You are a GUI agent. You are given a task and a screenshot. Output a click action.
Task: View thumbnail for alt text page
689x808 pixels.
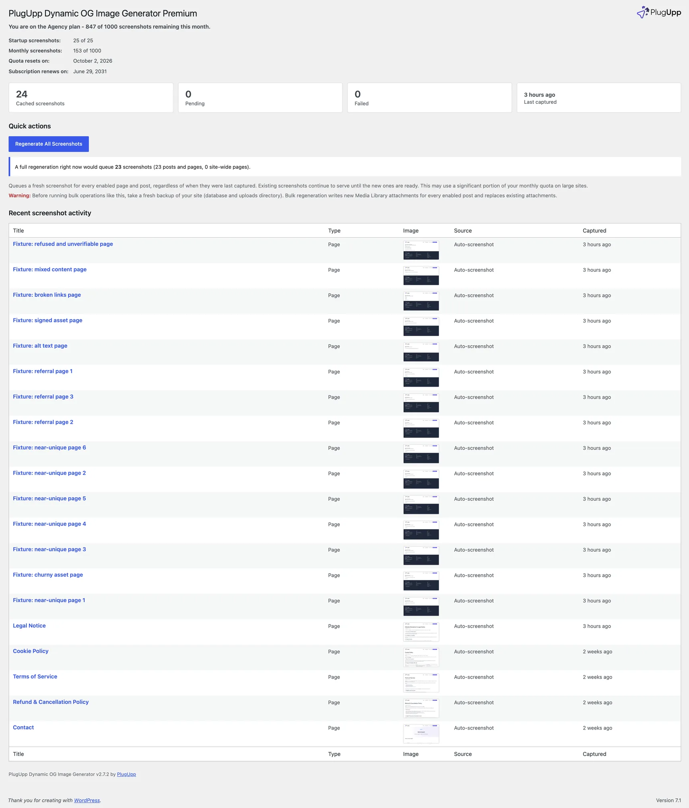pos(421,352)
